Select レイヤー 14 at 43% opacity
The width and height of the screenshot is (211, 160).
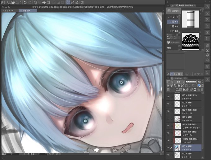tap(188, 133)
